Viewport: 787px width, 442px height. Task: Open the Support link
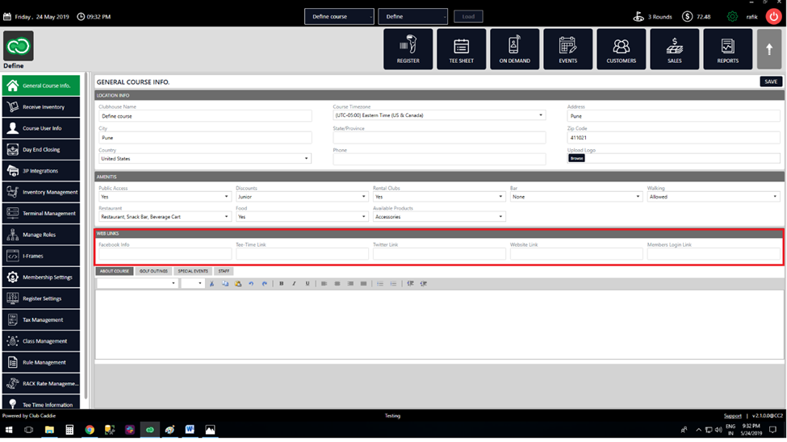tap(732, 416)
